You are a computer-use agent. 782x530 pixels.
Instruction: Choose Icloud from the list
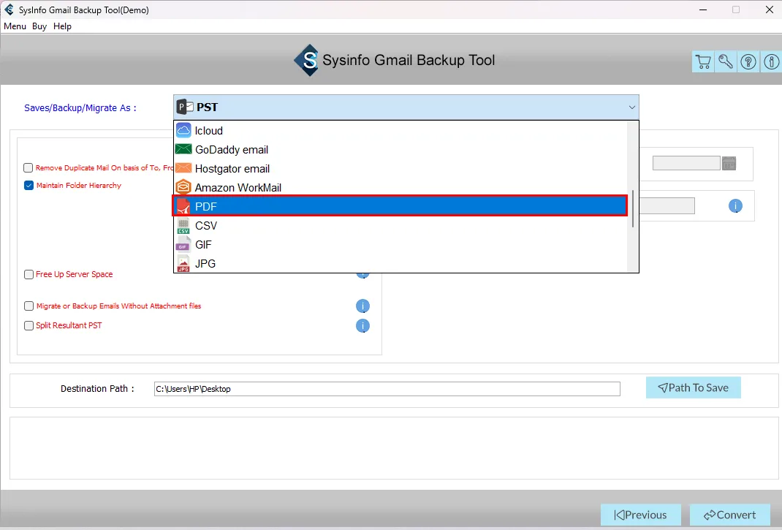[x=400, y=131]
